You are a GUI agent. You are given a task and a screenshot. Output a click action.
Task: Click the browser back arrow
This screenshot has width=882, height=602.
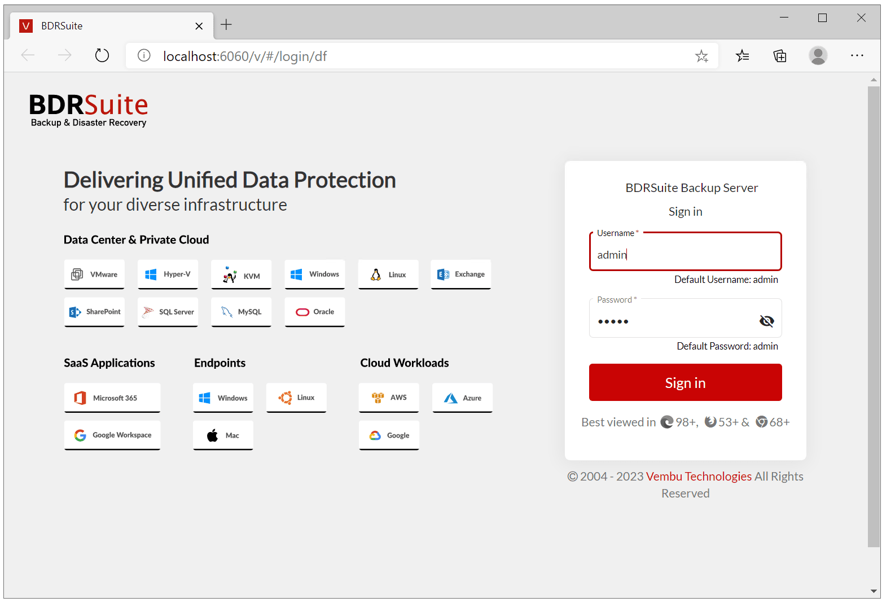(x=28, y=55)
